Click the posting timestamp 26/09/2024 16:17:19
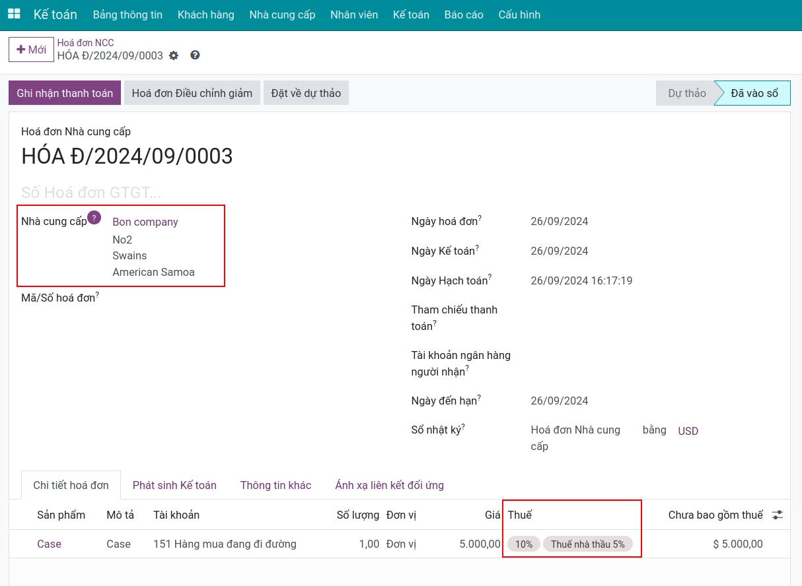This screenshot has width=802, height=586. coord(581,280)
